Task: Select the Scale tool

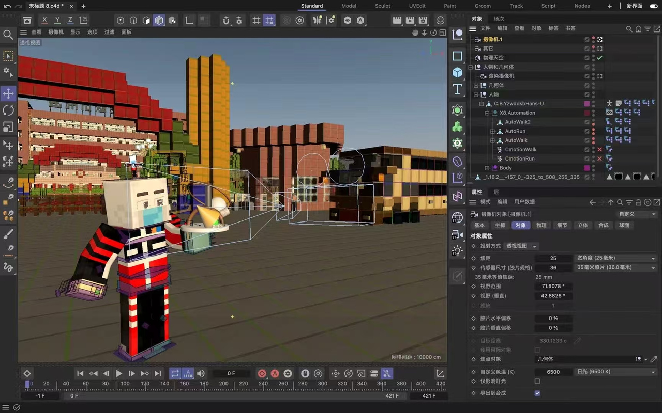Action: 8,127
